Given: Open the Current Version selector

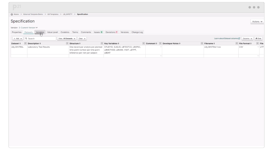Looking at the screenshot, I should tap(28, 28).
